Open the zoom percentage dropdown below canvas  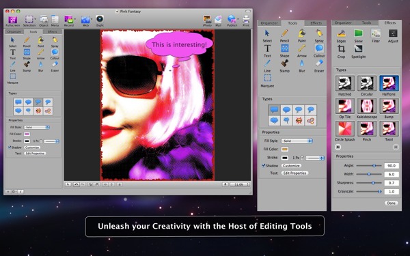tap(240, 184)
